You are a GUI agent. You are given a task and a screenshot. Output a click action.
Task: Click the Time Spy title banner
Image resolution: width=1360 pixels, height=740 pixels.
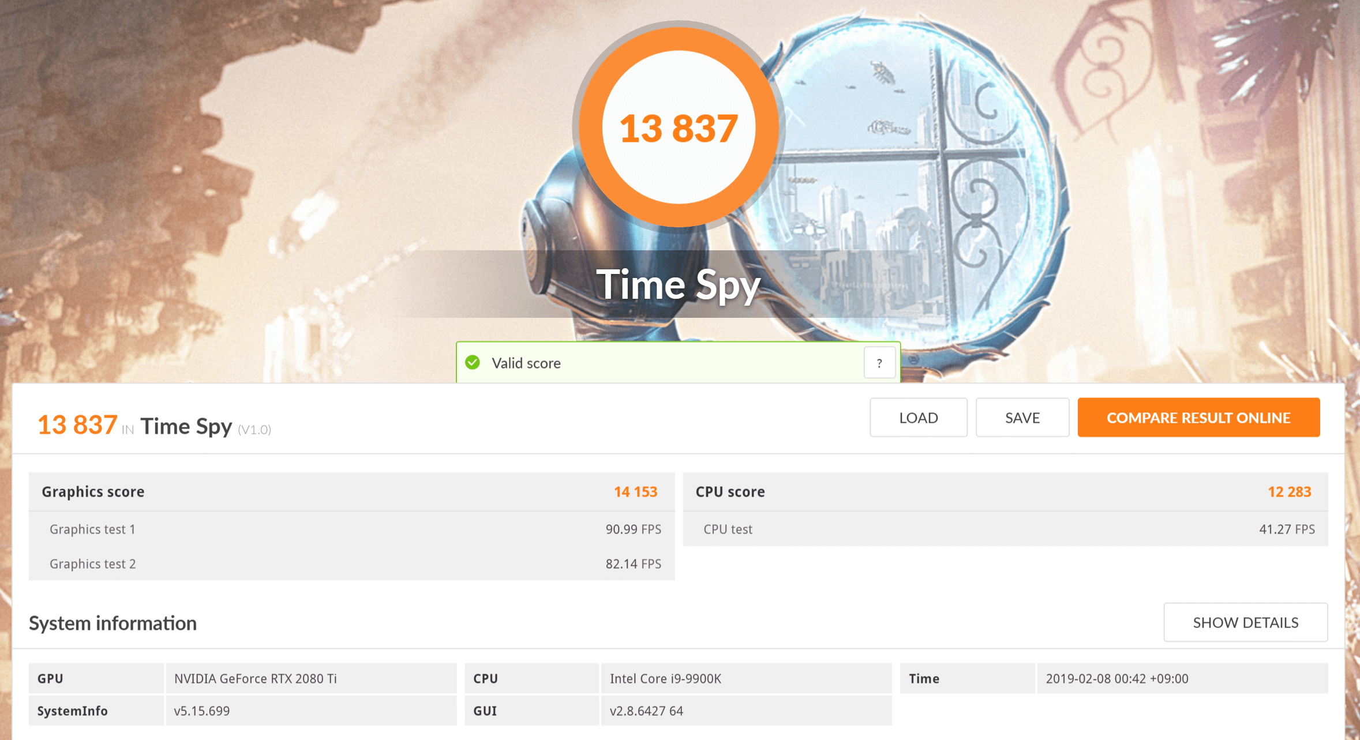[679, 284]
